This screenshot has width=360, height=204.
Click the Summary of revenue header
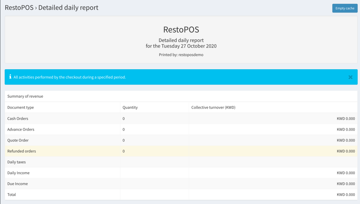coord(25,96)
